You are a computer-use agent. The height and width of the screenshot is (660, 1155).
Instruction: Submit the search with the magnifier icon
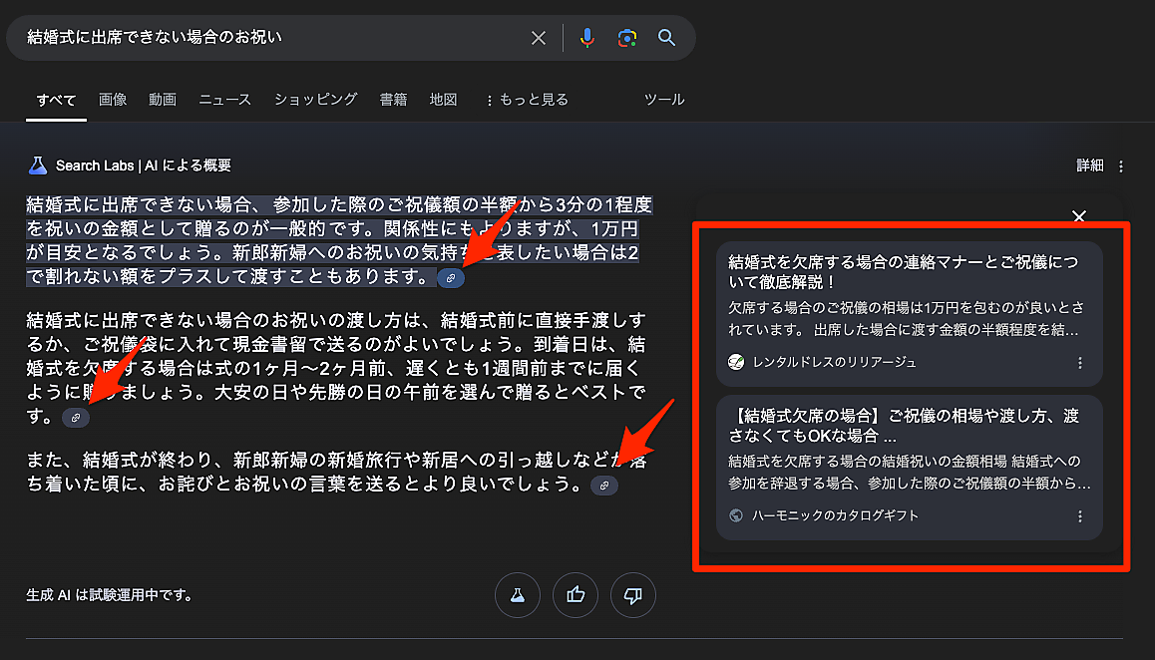[666, 38]
